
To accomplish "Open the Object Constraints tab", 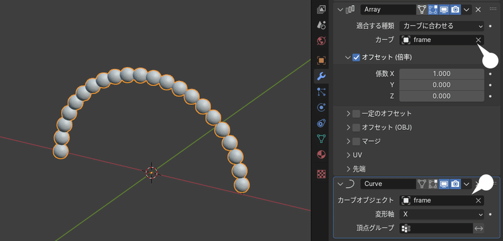I will [321, 123].
